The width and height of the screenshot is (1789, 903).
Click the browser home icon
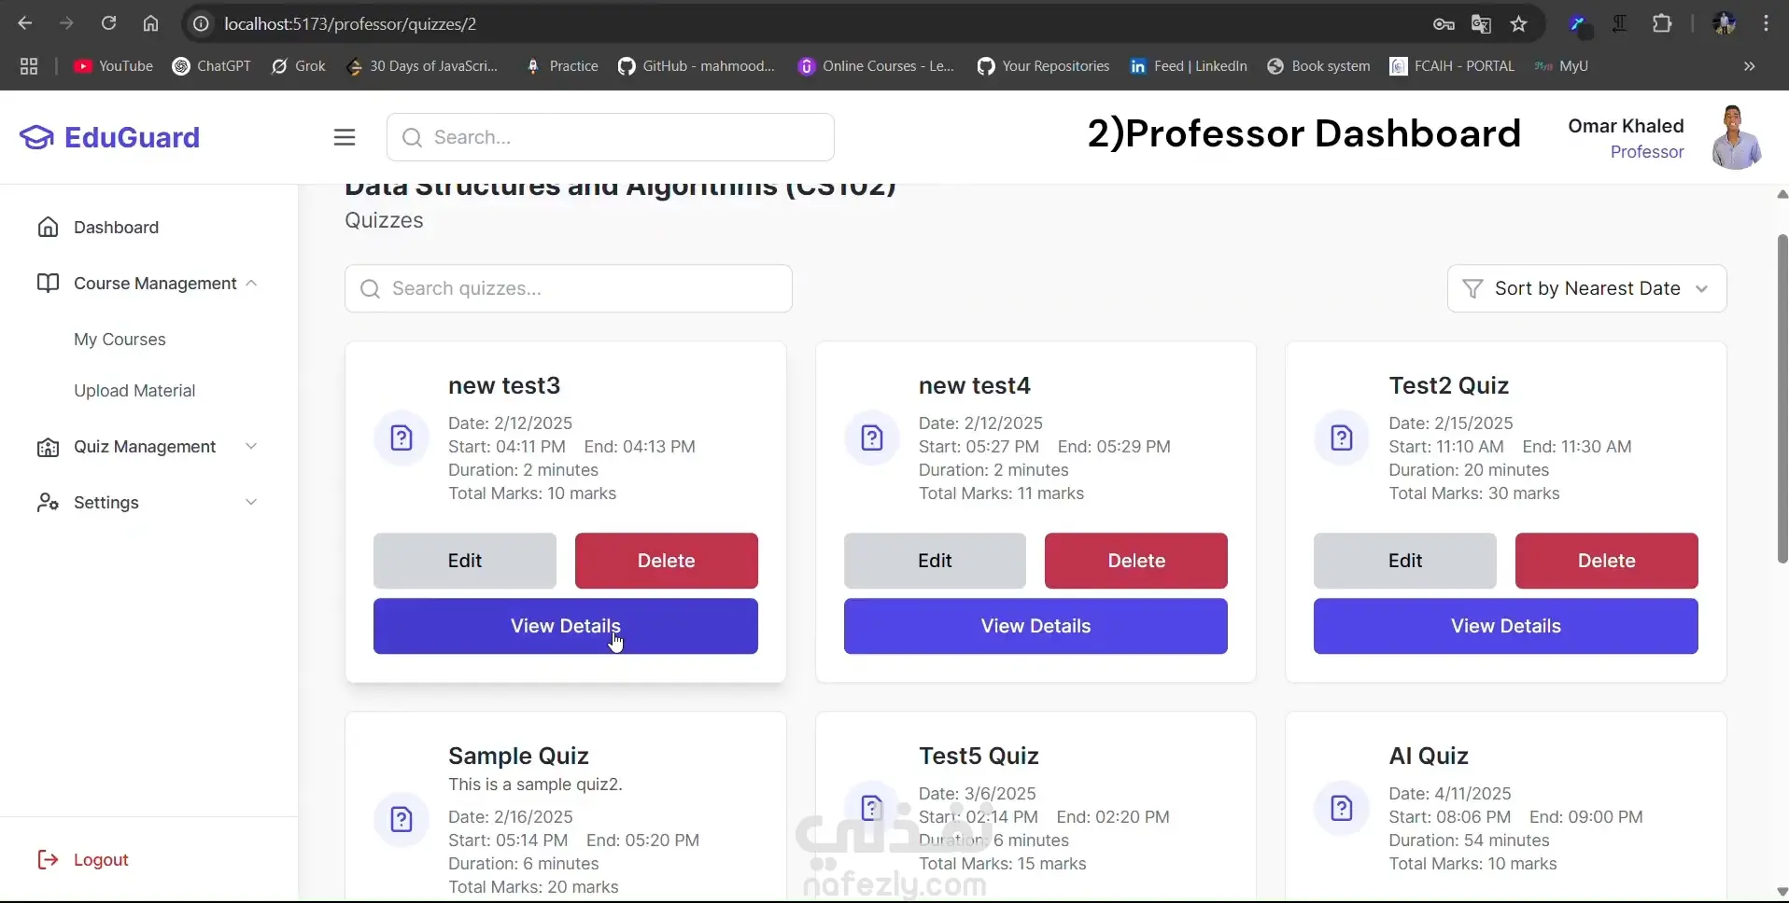coord(150,23)
